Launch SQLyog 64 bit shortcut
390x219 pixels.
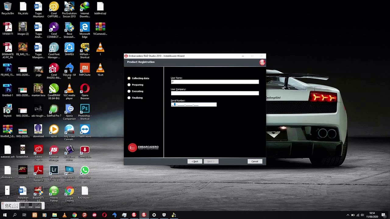coord(69,71)
